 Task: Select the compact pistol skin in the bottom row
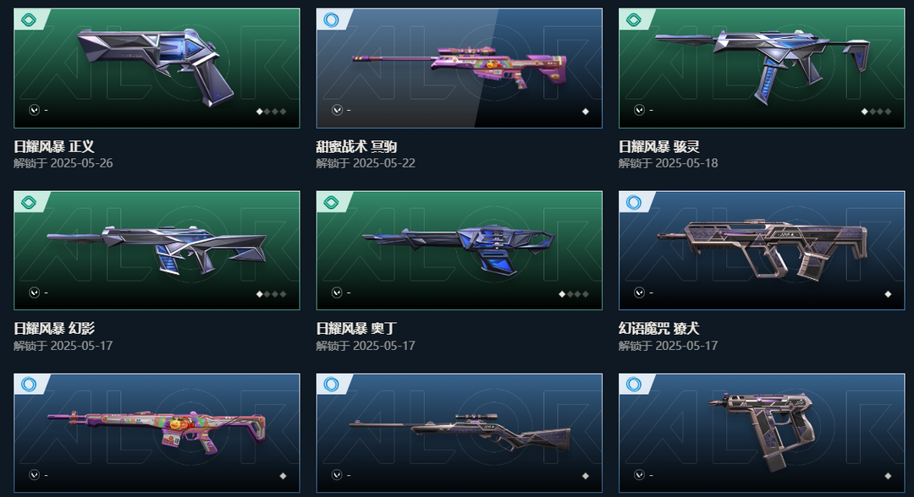[x=762, y=433]
